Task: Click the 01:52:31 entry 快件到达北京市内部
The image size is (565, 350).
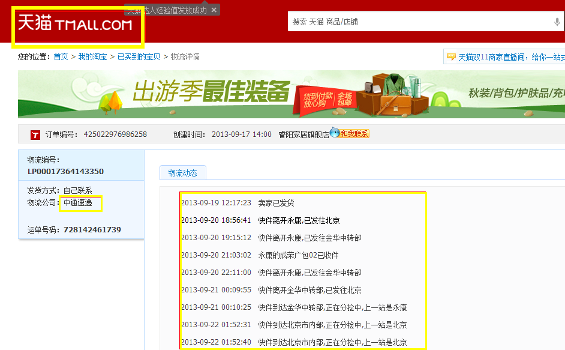Action: pos(332,325)
